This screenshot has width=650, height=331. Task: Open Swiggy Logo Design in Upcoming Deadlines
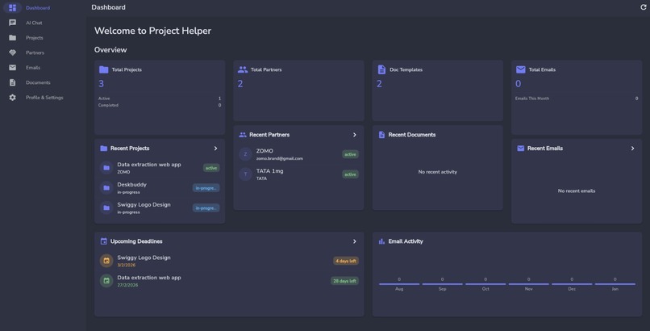pyautogui.click(x=229, y=261)
